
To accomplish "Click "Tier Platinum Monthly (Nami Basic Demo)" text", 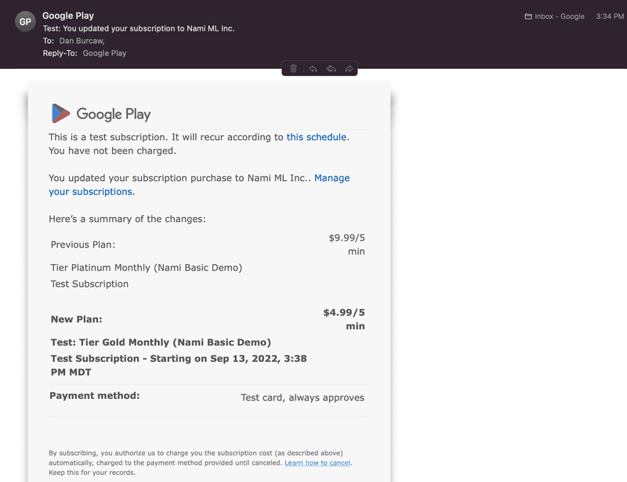I will pyautogui.click(x=147, y=267).
